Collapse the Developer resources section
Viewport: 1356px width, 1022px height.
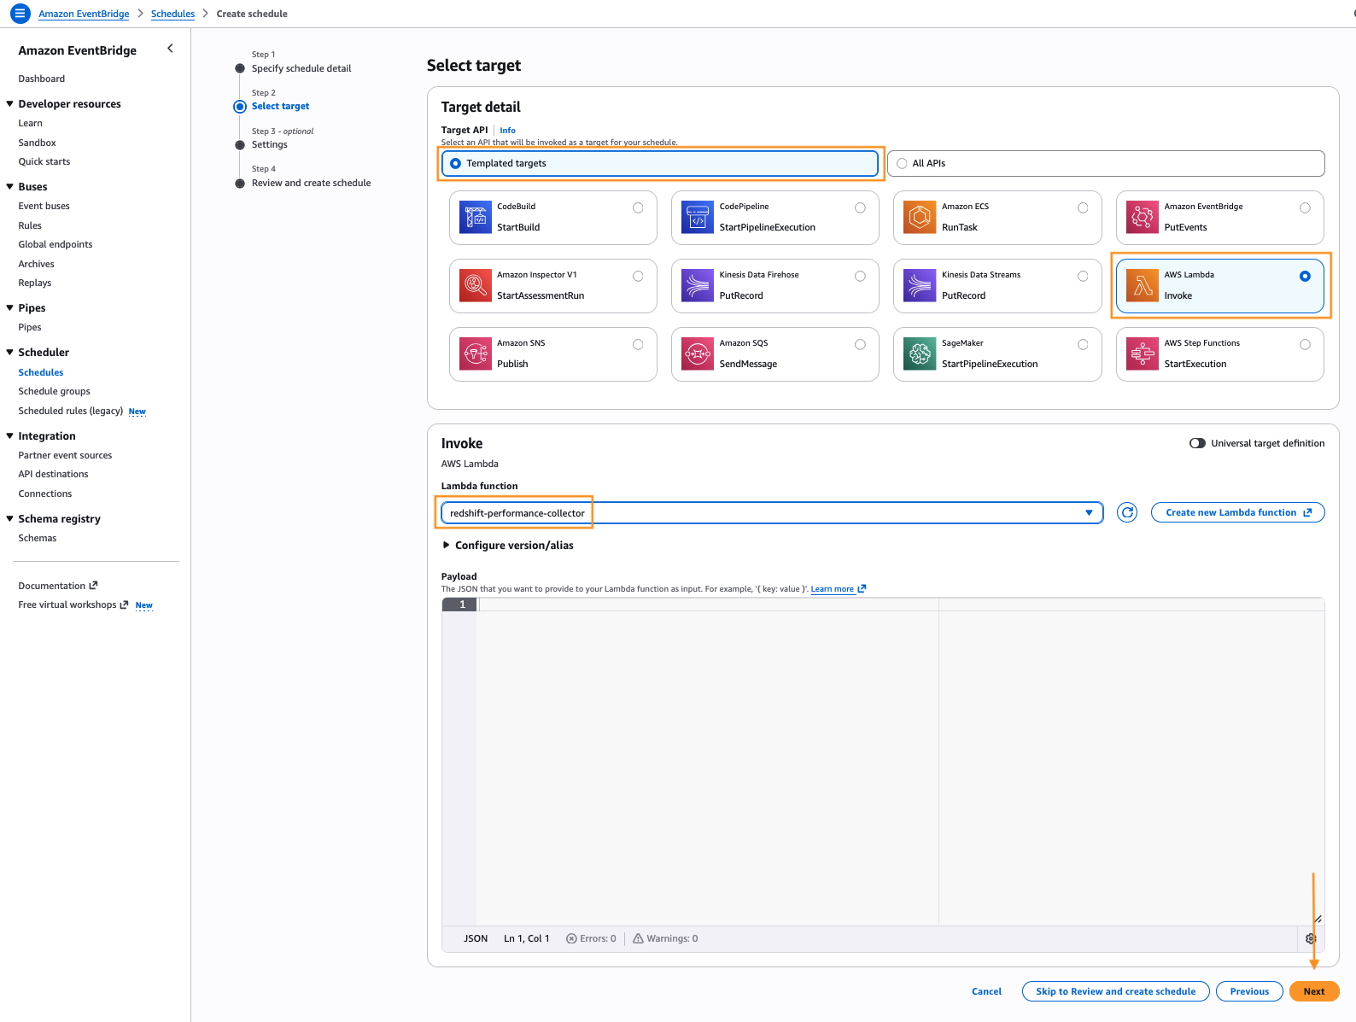[9, 103]
